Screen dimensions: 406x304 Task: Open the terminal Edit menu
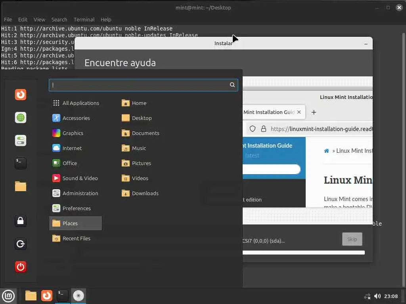(23, 20)
